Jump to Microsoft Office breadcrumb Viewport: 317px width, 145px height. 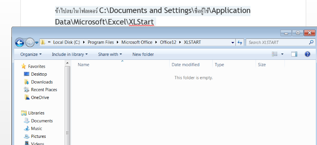click(x=137, y=42)
